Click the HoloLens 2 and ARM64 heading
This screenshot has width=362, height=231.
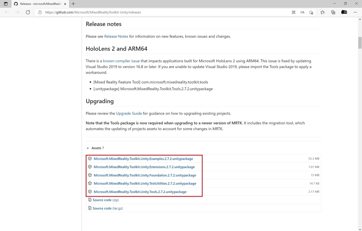[116, 49]
